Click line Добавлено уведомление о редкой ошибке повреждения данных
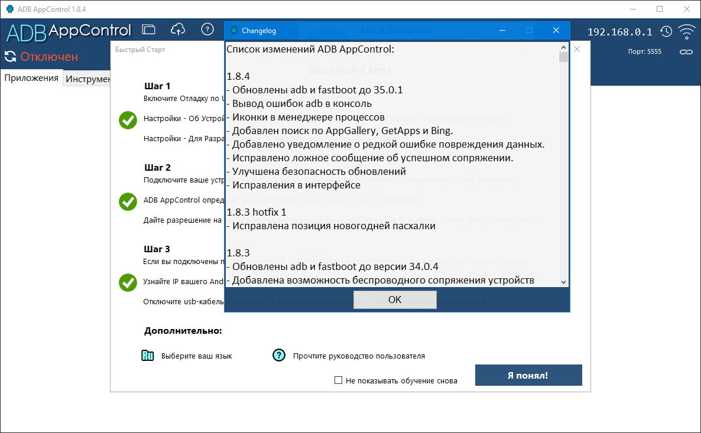Image resolution: width=701 pixels, height=433 pixels. 385,144
